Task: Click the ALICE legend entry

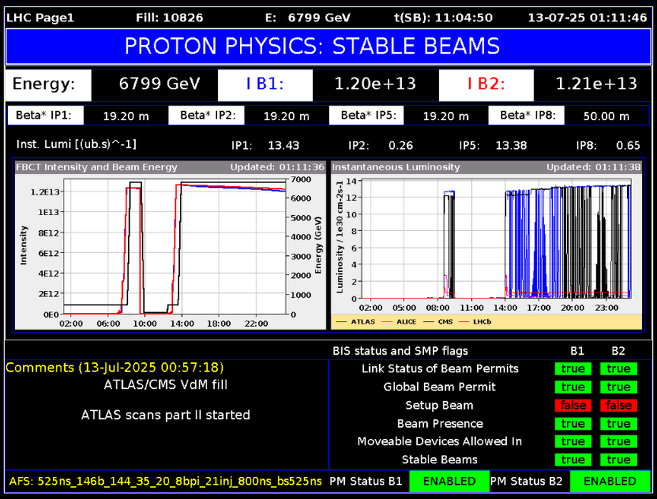Action: click(x=406, y=322)
